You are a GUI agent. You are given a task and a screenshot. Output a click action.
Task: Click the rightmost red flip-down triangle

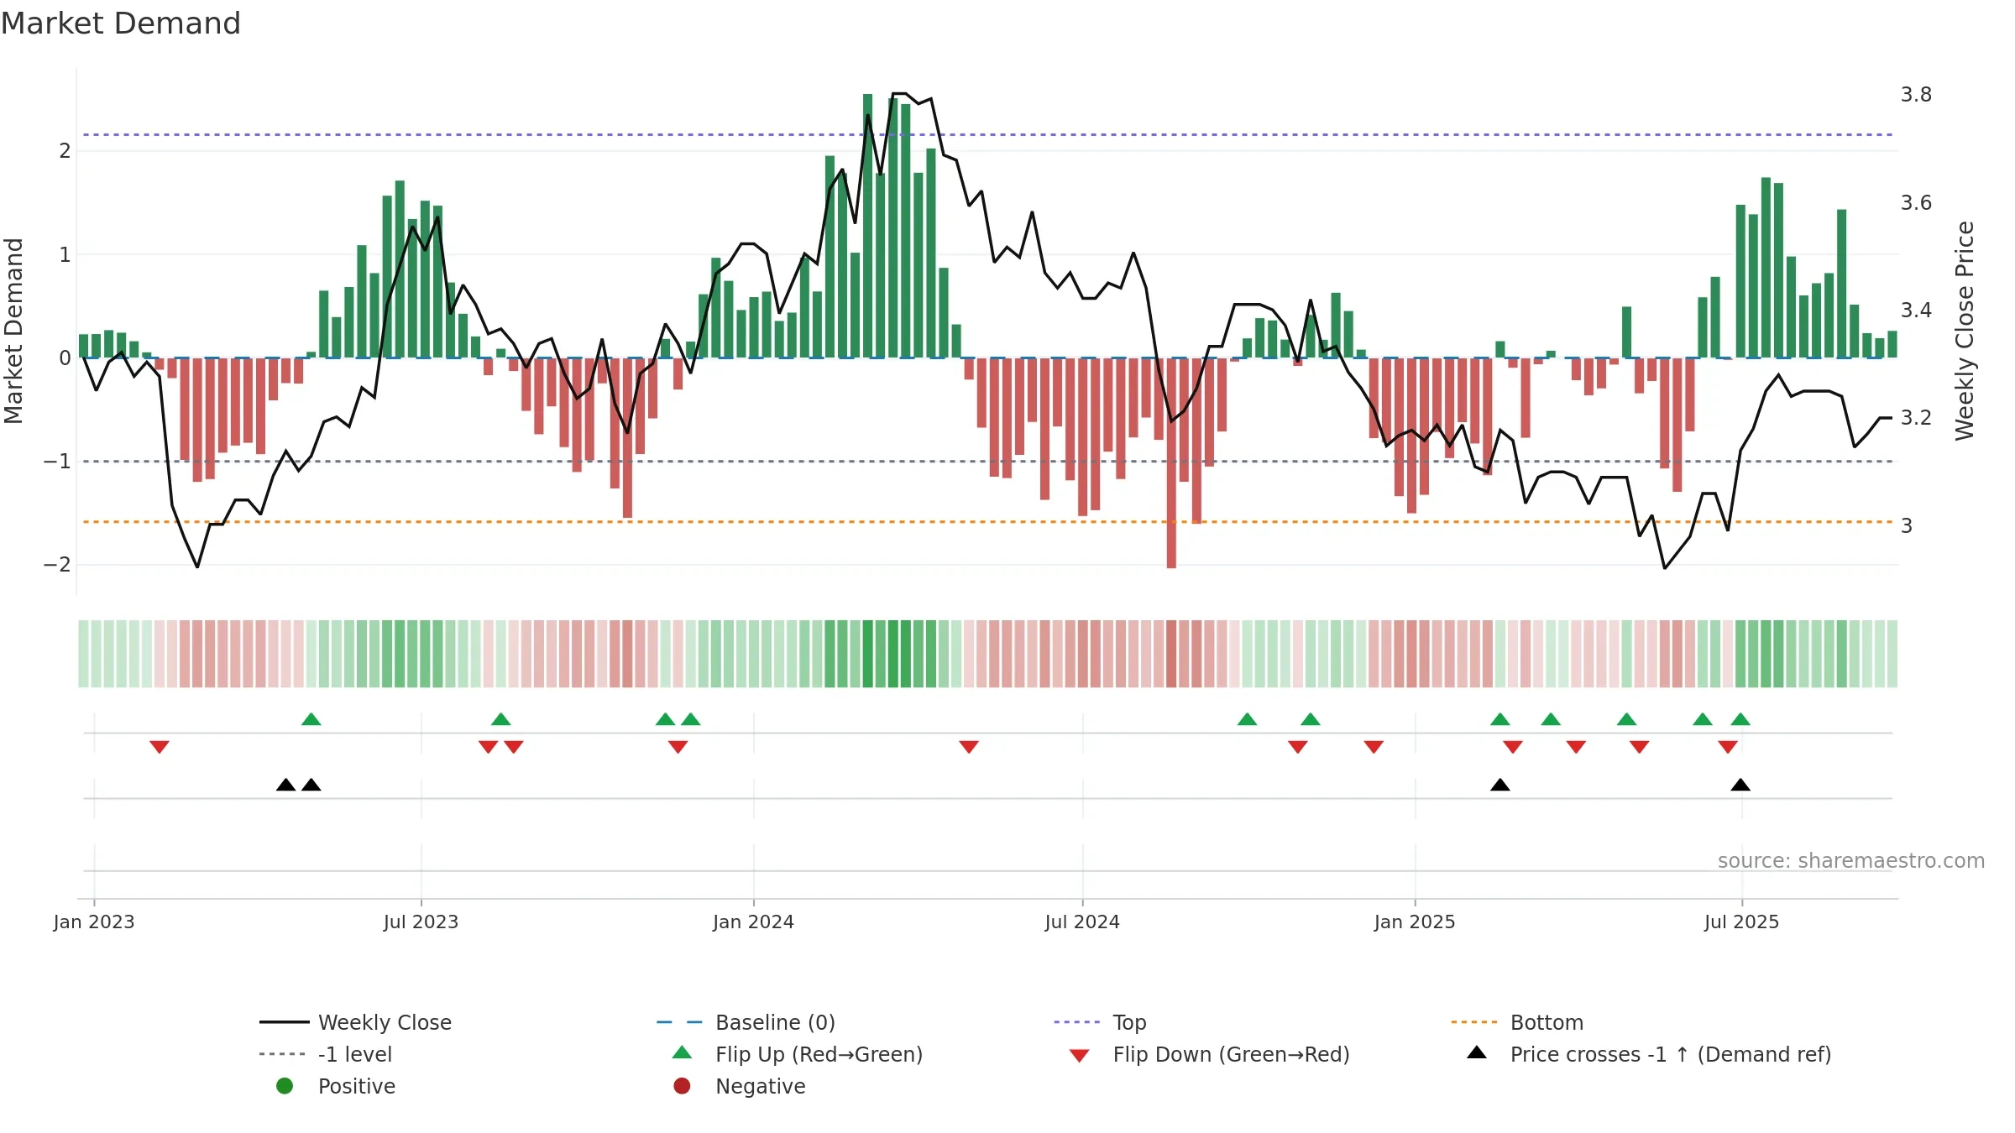point(1728,747)
